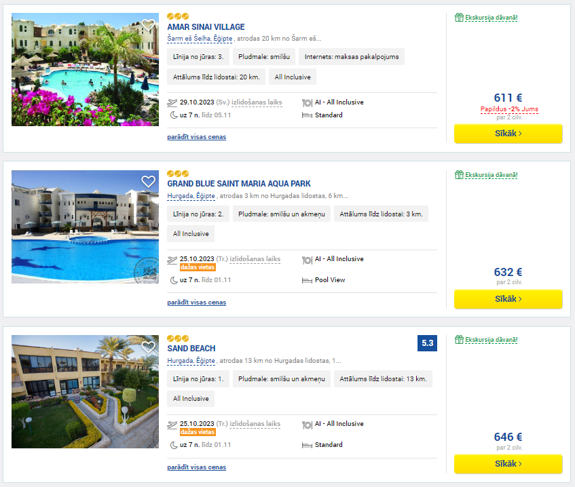This screenshot has height=487, width=575.
Task: Open Sīkāk details for the 646 € offer
Action: [508, 463]
